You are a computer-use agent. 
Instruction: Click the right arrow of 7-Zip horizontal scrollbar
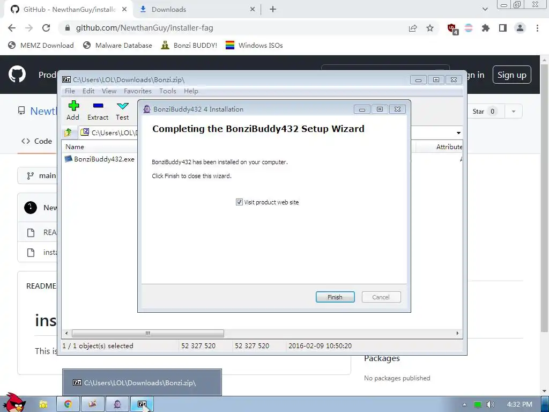pyautogui.click(x=457, y=333)
